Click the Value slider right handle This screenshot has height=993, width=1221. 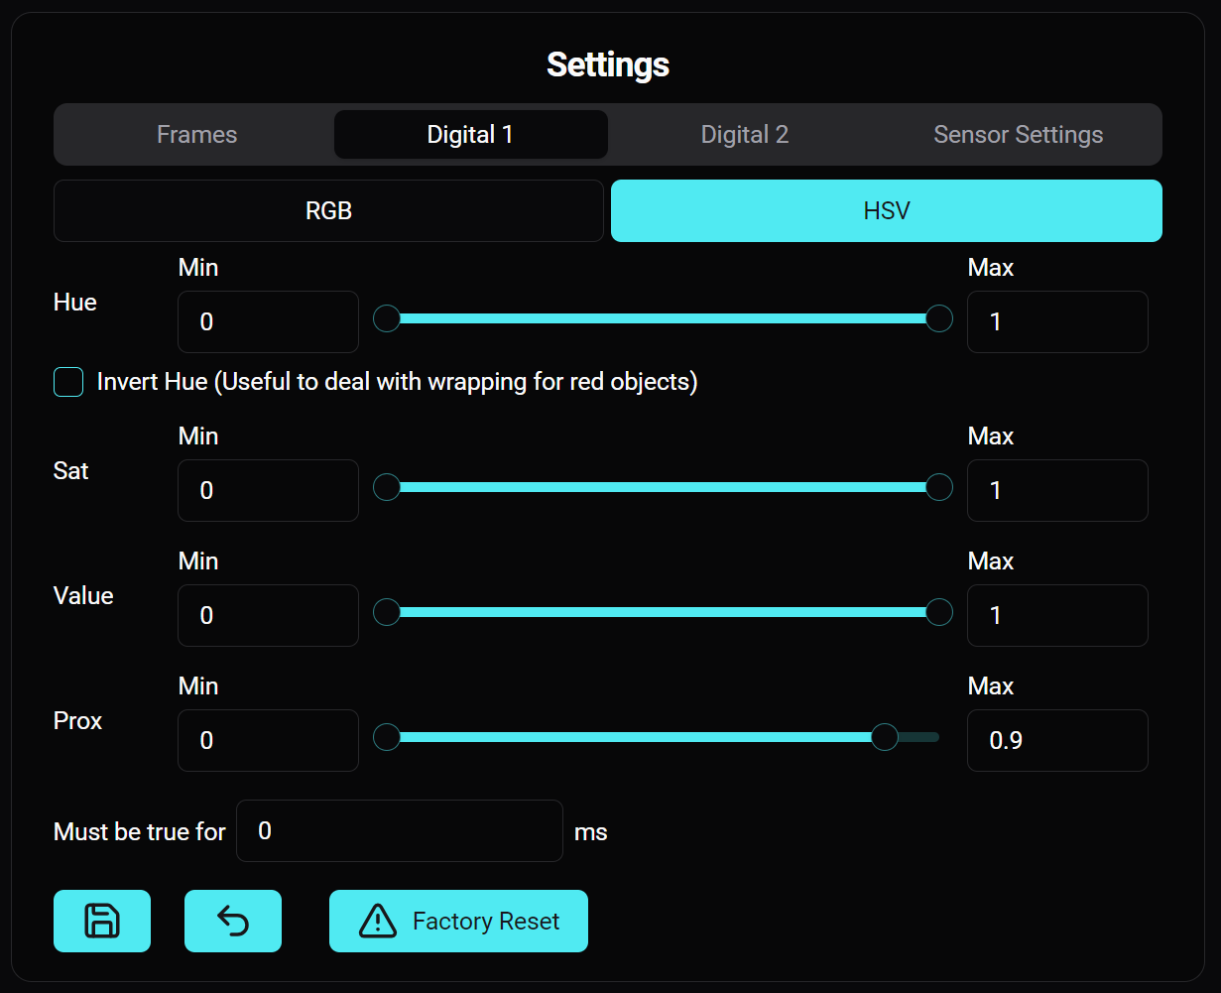pyautogui.click(x=937, y=612)
